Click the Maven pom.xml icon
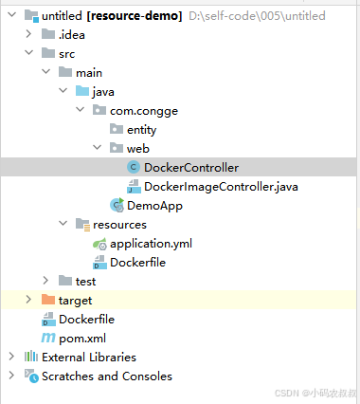The image size is (360, 404). [x=48, y=338]
